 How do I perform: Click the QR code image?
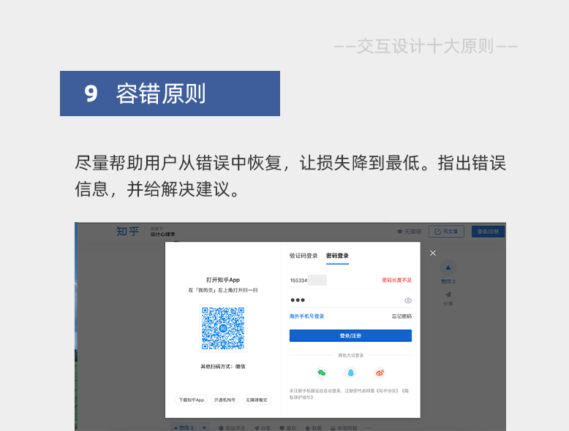(223, 329)
